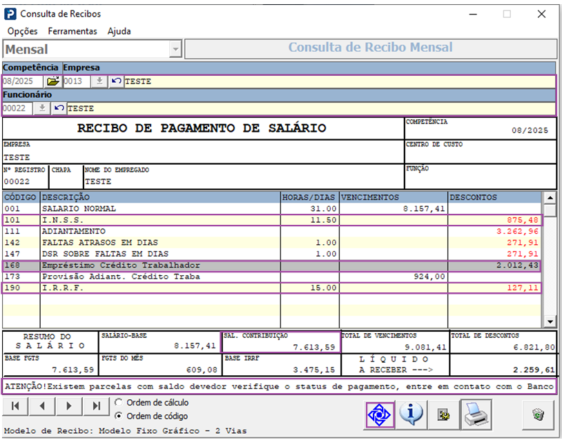This screenshot has height=440, width=562.
Task: Click the Funcionário download arrow button
Action: tap(41, 108)
